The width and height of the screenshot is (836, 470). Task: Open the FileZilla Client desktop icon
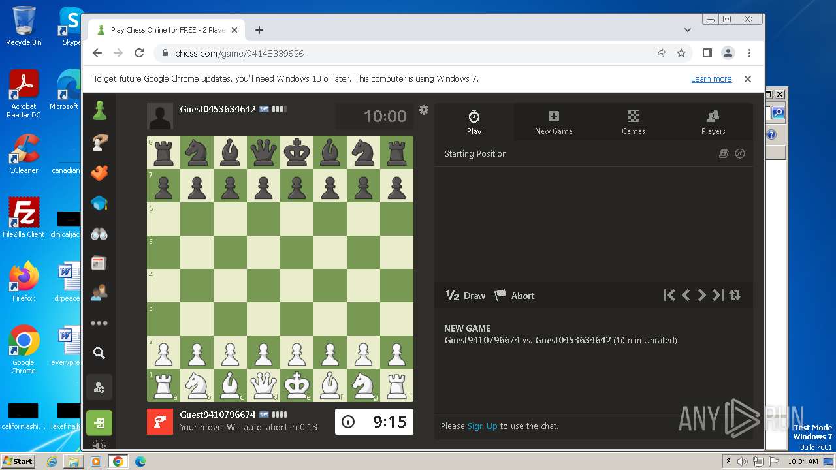[24, 218]
